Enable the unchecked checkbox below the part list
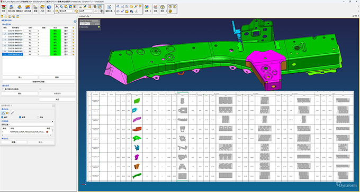This screenshot has width=360, height=192. (3, 89)
